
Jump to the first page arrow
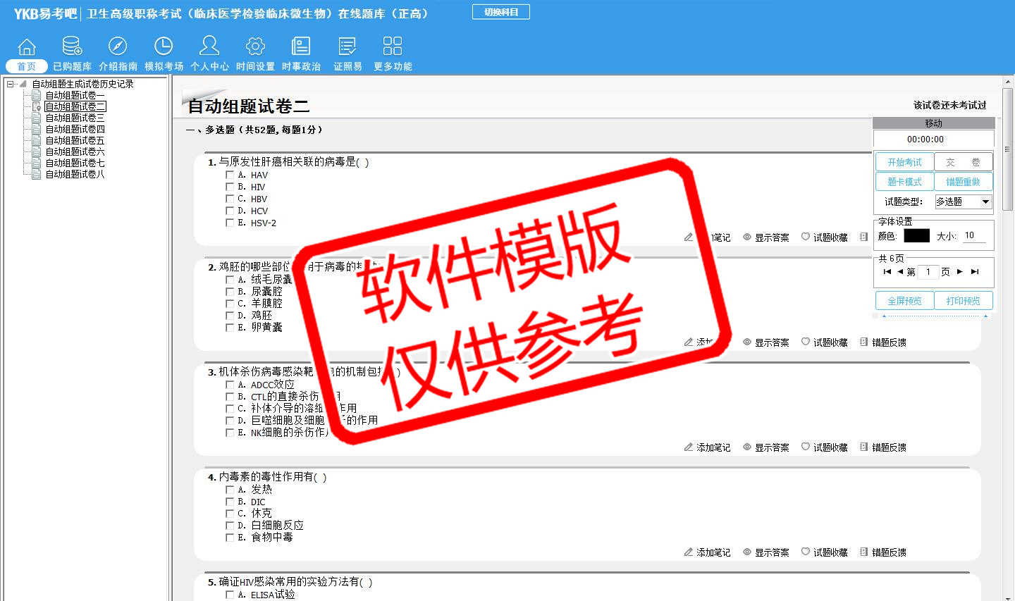point(887,271)
